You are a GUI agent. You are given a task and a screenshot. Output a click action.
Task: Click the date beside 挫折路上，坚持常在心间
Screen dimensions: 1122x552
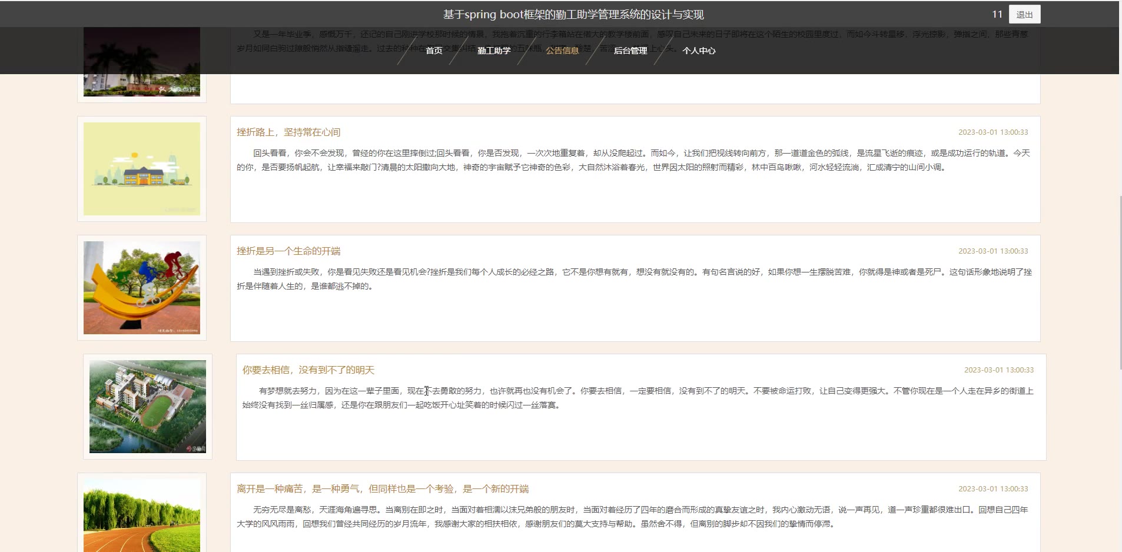pos(993,132)
